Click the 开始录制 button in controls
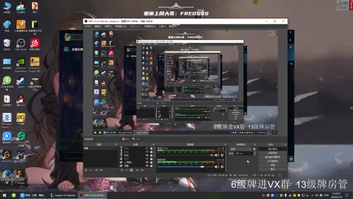353x199 pixels. point(272,153)
